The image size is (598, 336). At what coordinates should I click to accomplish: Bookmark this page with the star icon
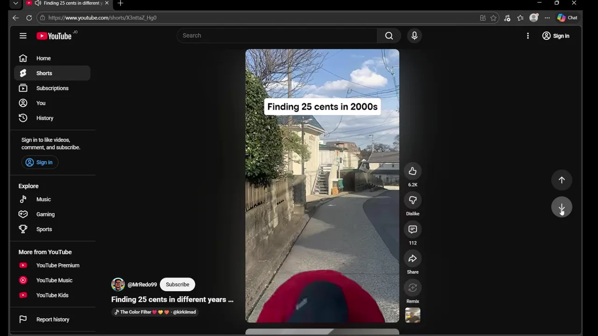493,18
